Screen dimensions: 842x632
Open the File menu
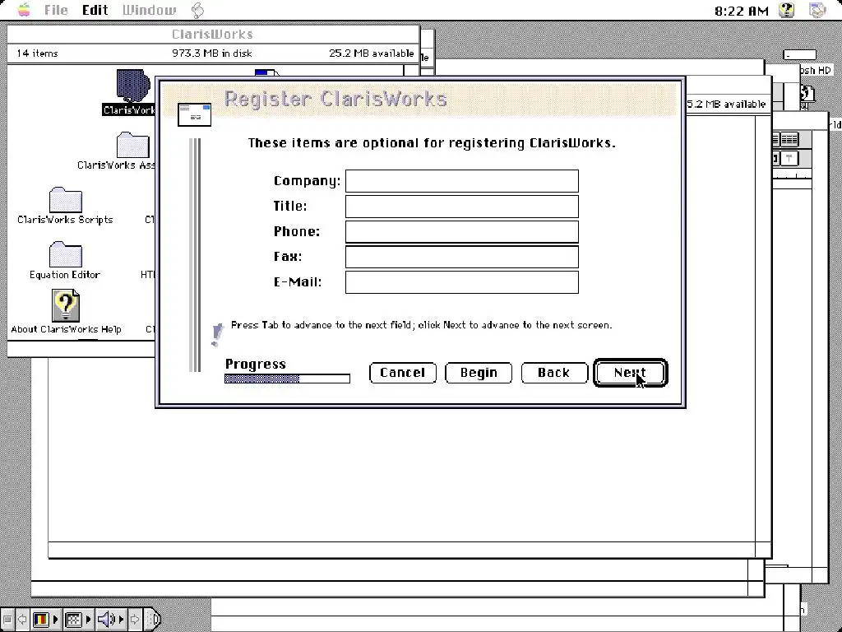coord(56,10)
